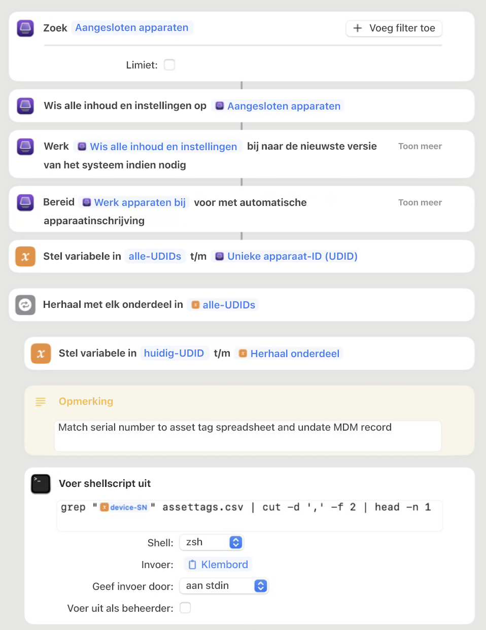This screenshot has height=630, width=486.
Task: Enable 'Voer uit als beheerder'
Action: tap(185, 608)
